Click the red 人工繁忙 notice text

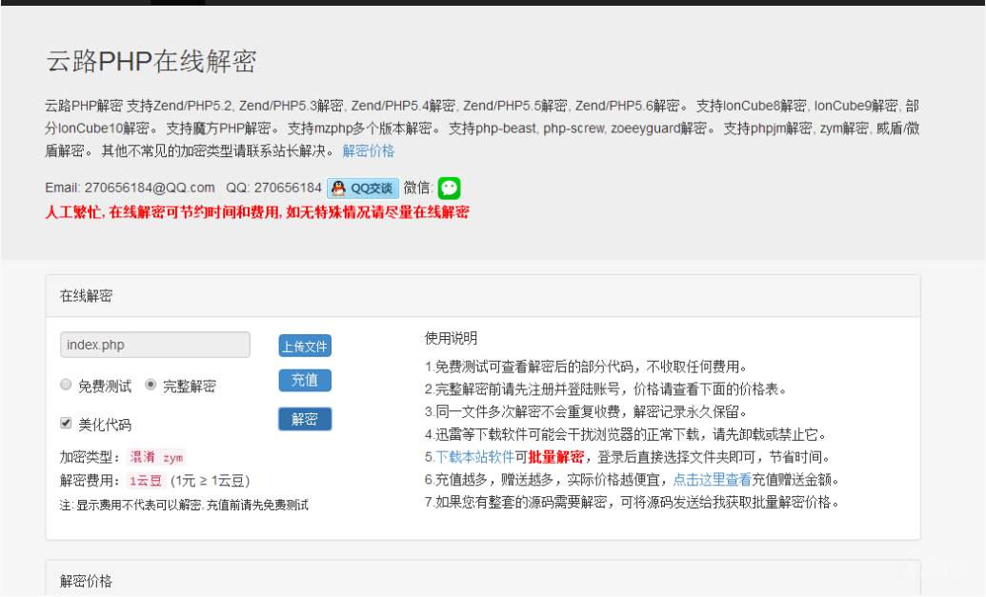[x=257, y=212]
